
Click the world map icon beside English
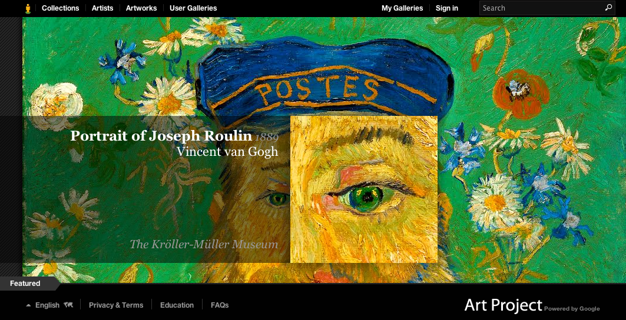68,305
